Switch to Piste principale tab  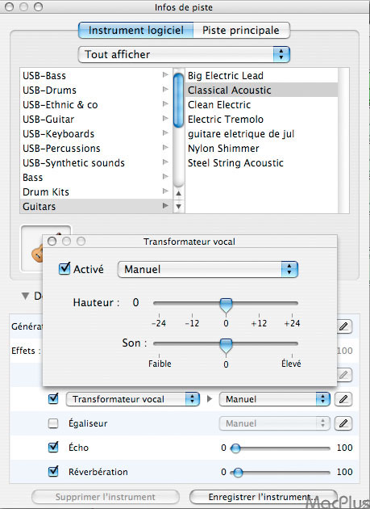(x=241, y=31)
